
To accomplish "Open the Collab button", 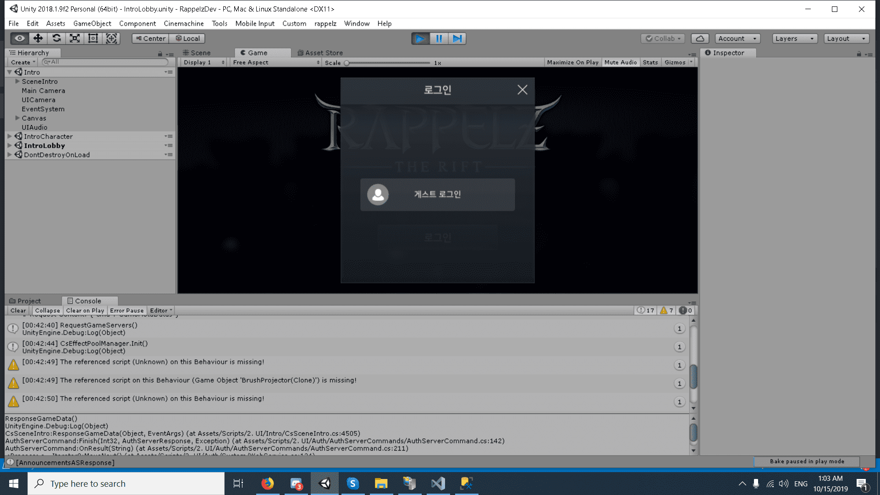I will click(663, 38).
